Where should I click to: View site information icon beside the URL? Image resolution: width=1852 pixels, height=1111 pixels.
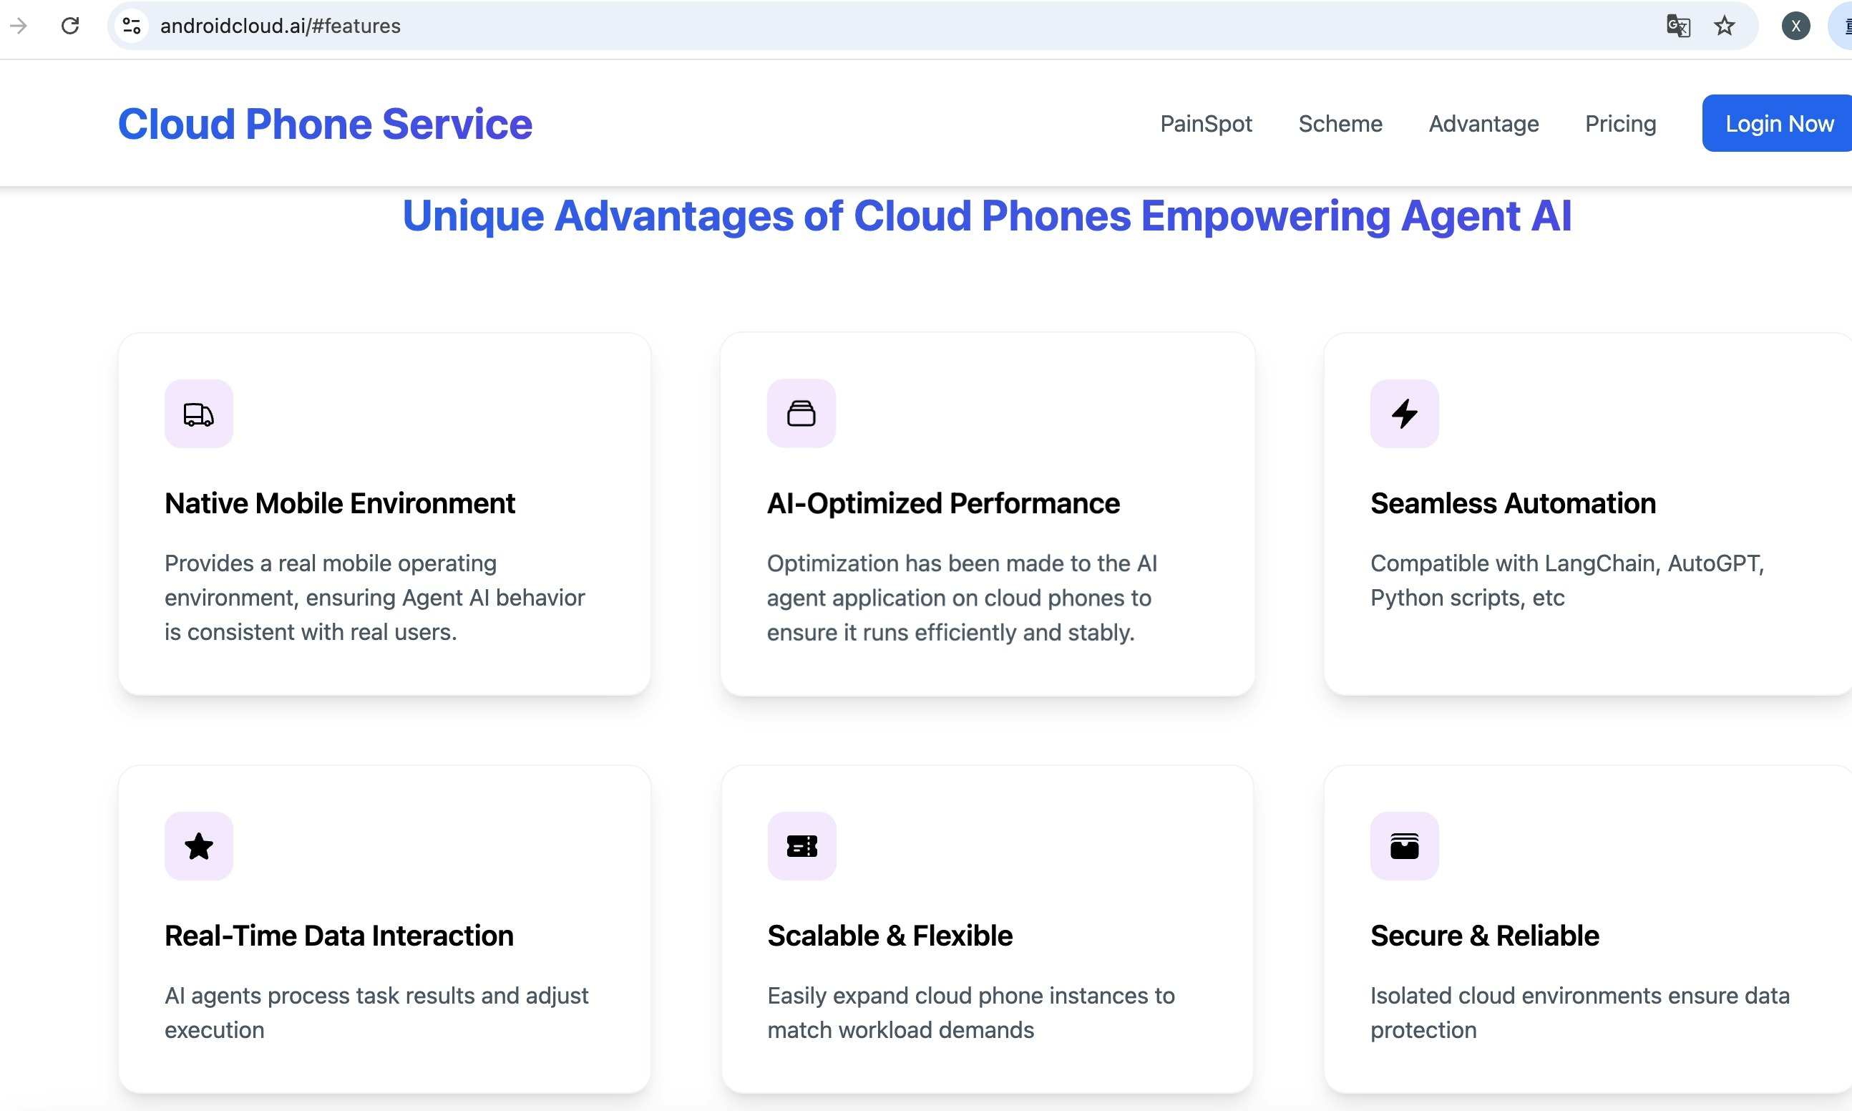click(132, 26)
